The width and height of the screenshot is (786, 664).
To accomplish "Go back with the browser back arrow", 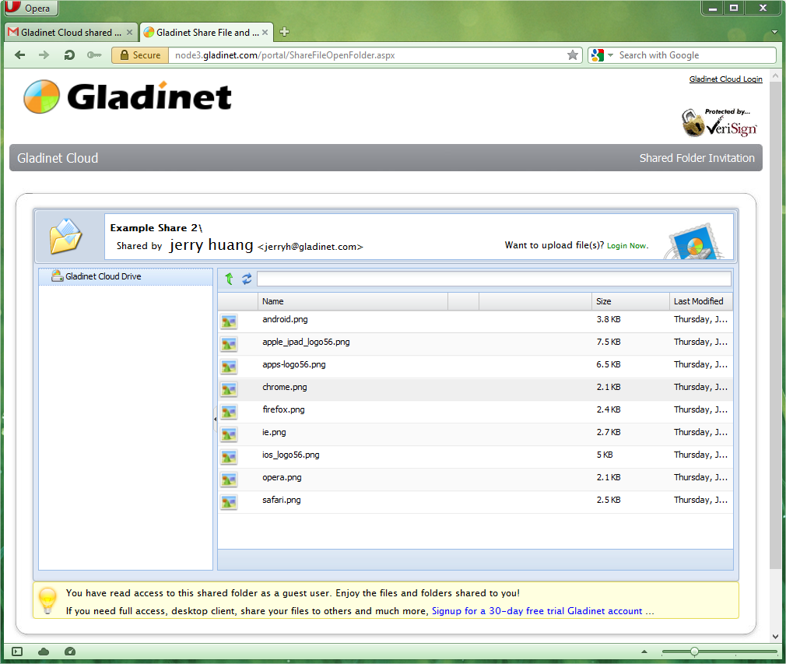I will (20, 55).
